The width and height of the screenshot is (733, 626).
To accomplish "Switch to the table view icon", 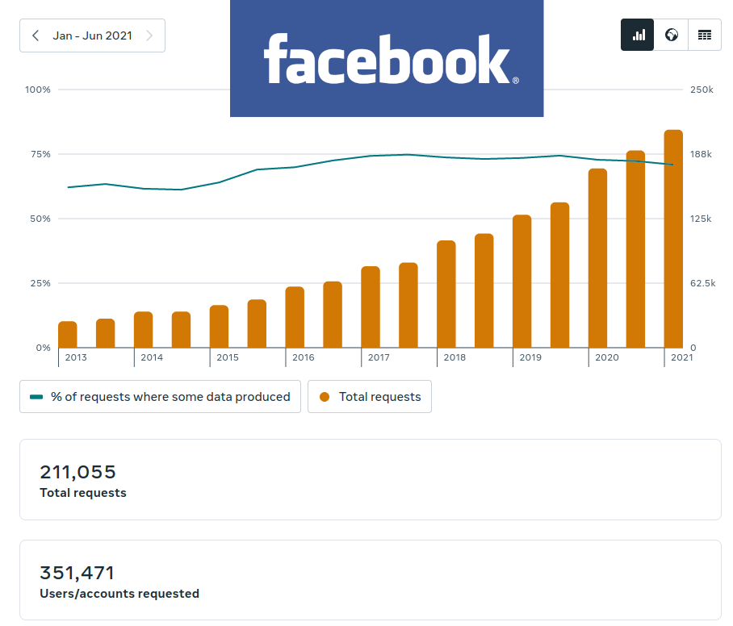I will click(x=705, y=35).
